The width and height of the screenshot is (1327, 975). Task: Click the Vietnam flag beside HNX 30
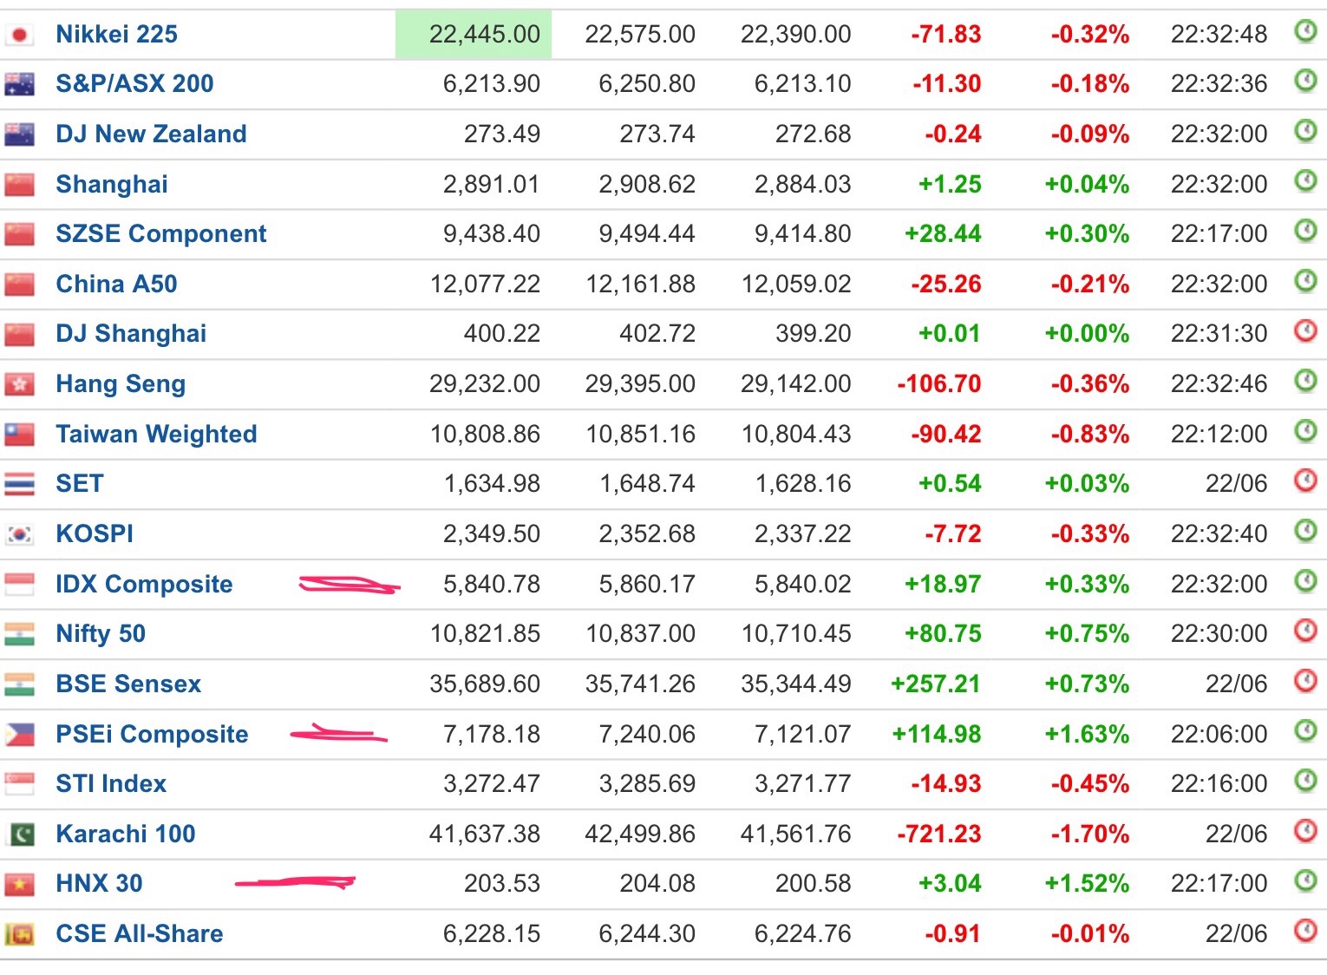pyautogui.click(x=19, y=884)
